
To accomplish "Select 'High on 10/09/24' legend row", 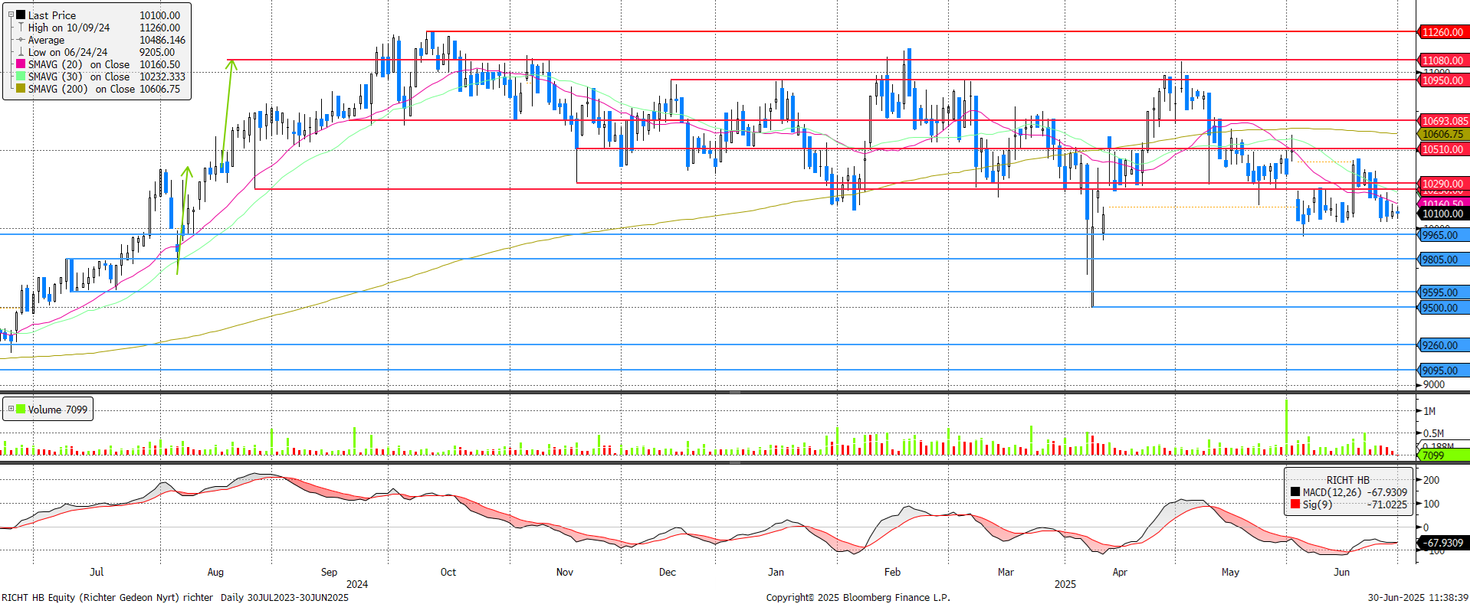I will point(69,28).
